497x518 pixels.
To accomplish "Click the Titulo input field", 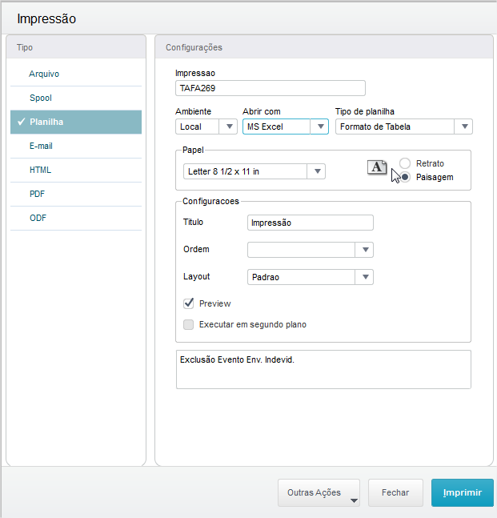I will (310, 223).
